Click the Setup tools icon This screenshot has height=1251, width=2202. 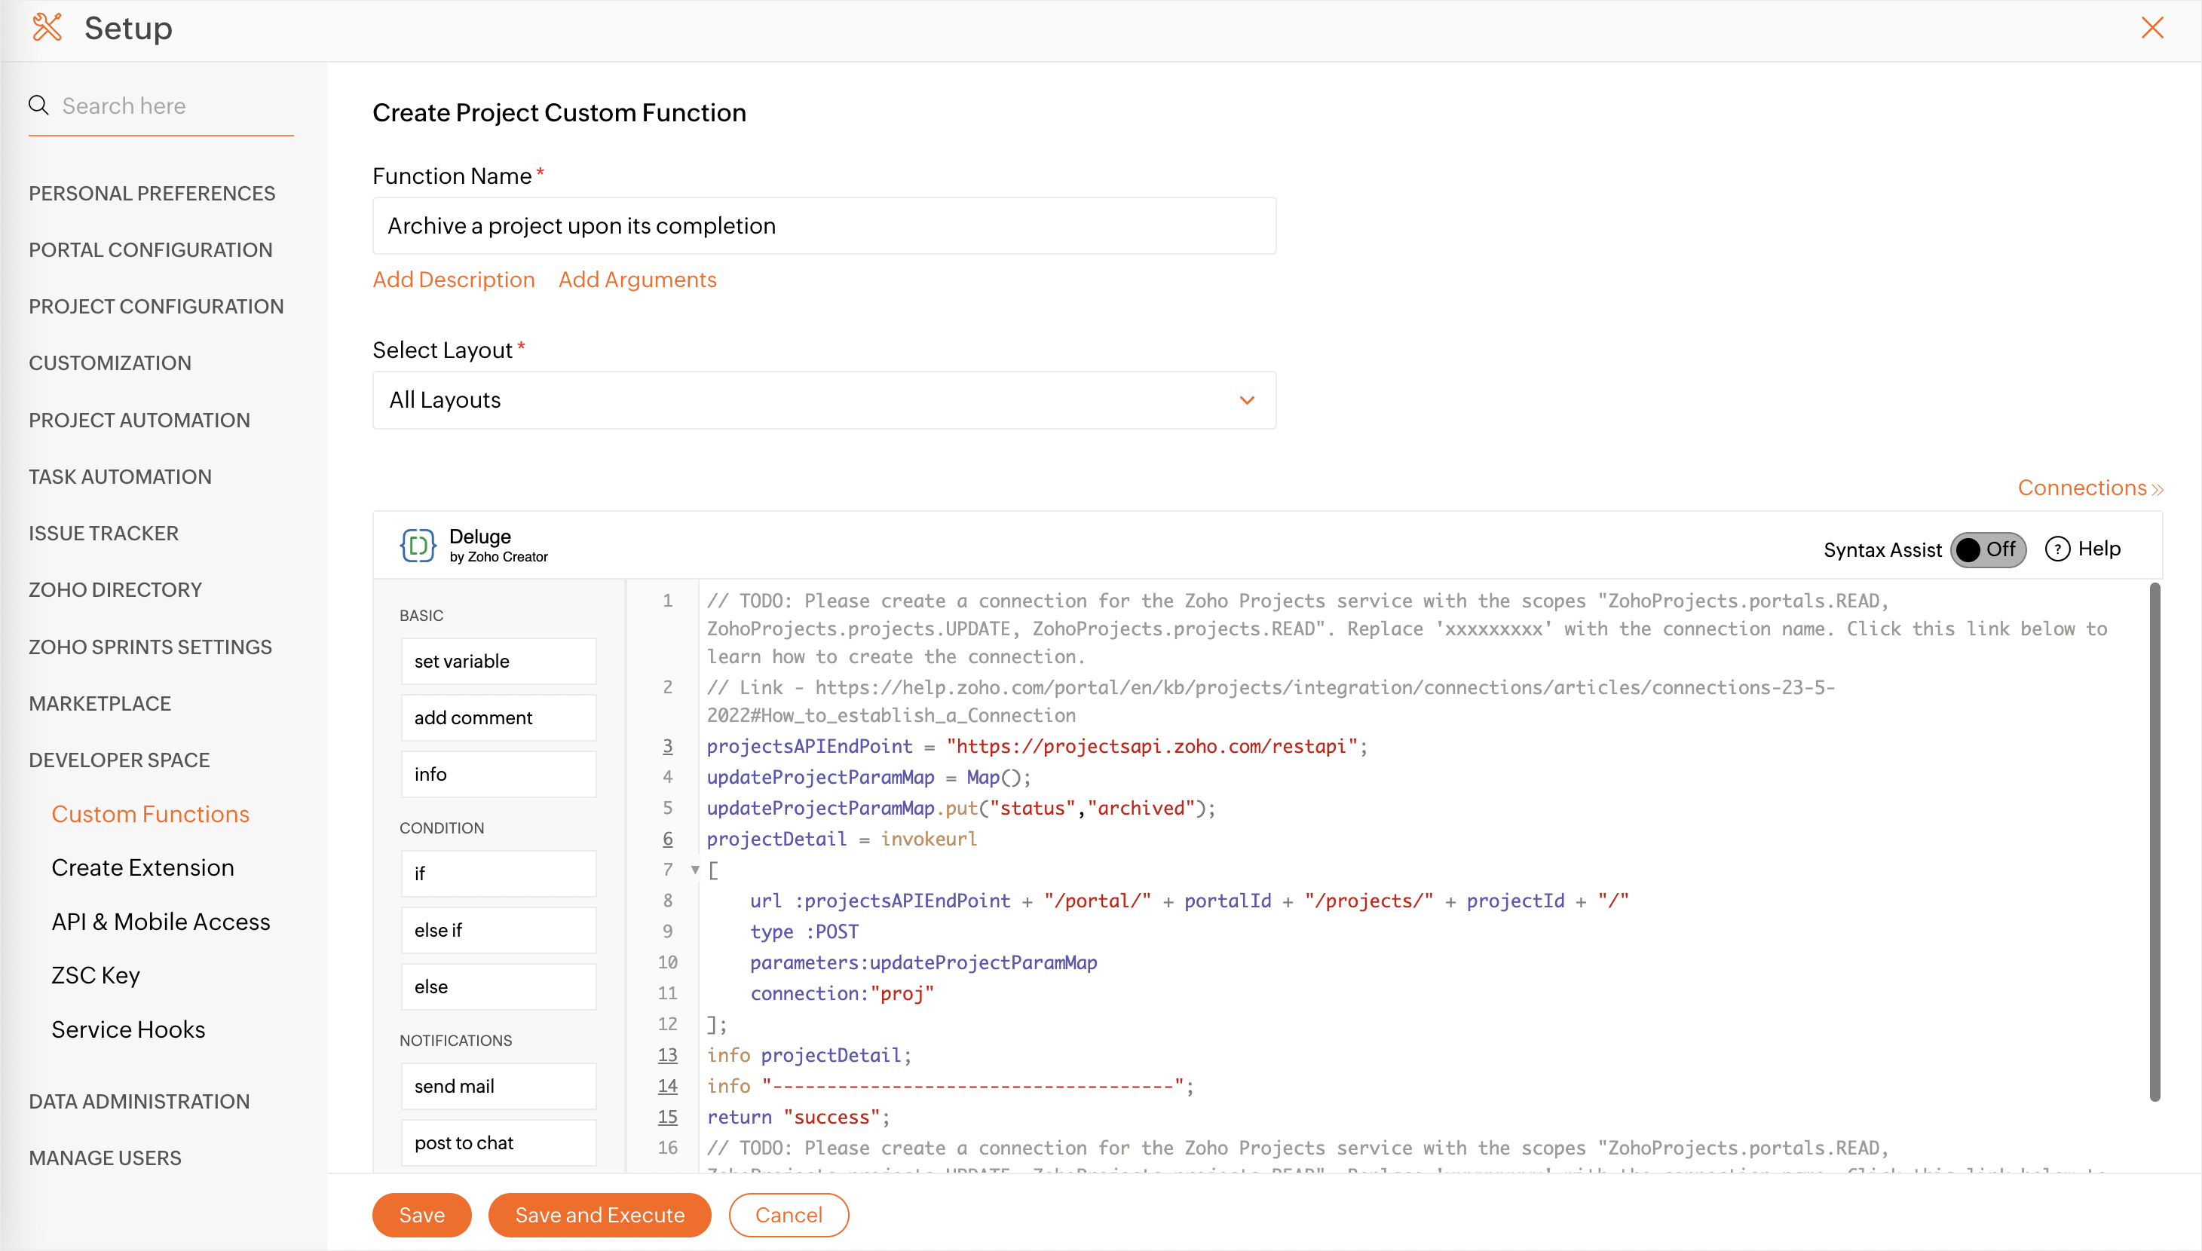pos(47,27)
